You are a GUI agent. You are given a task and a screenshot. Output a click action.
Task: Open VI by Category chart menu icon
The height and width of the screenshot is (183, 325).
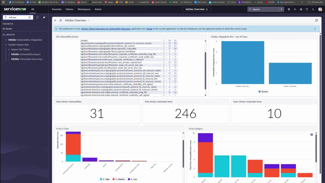tap(312, 134)
